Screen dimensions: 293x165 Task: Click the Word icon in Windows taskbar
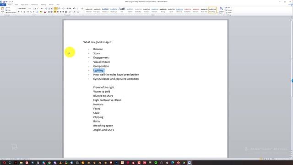tap(189, 163)
